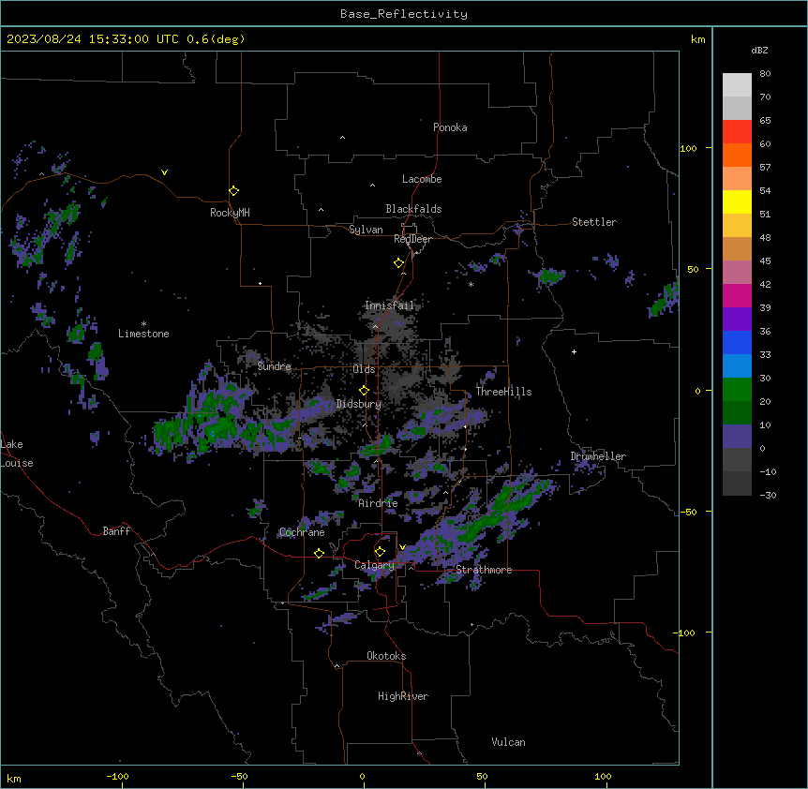808x789 pixels.
Task: Select the yellow diamond marker below RedDeer
Action: (x=398, y=263)
